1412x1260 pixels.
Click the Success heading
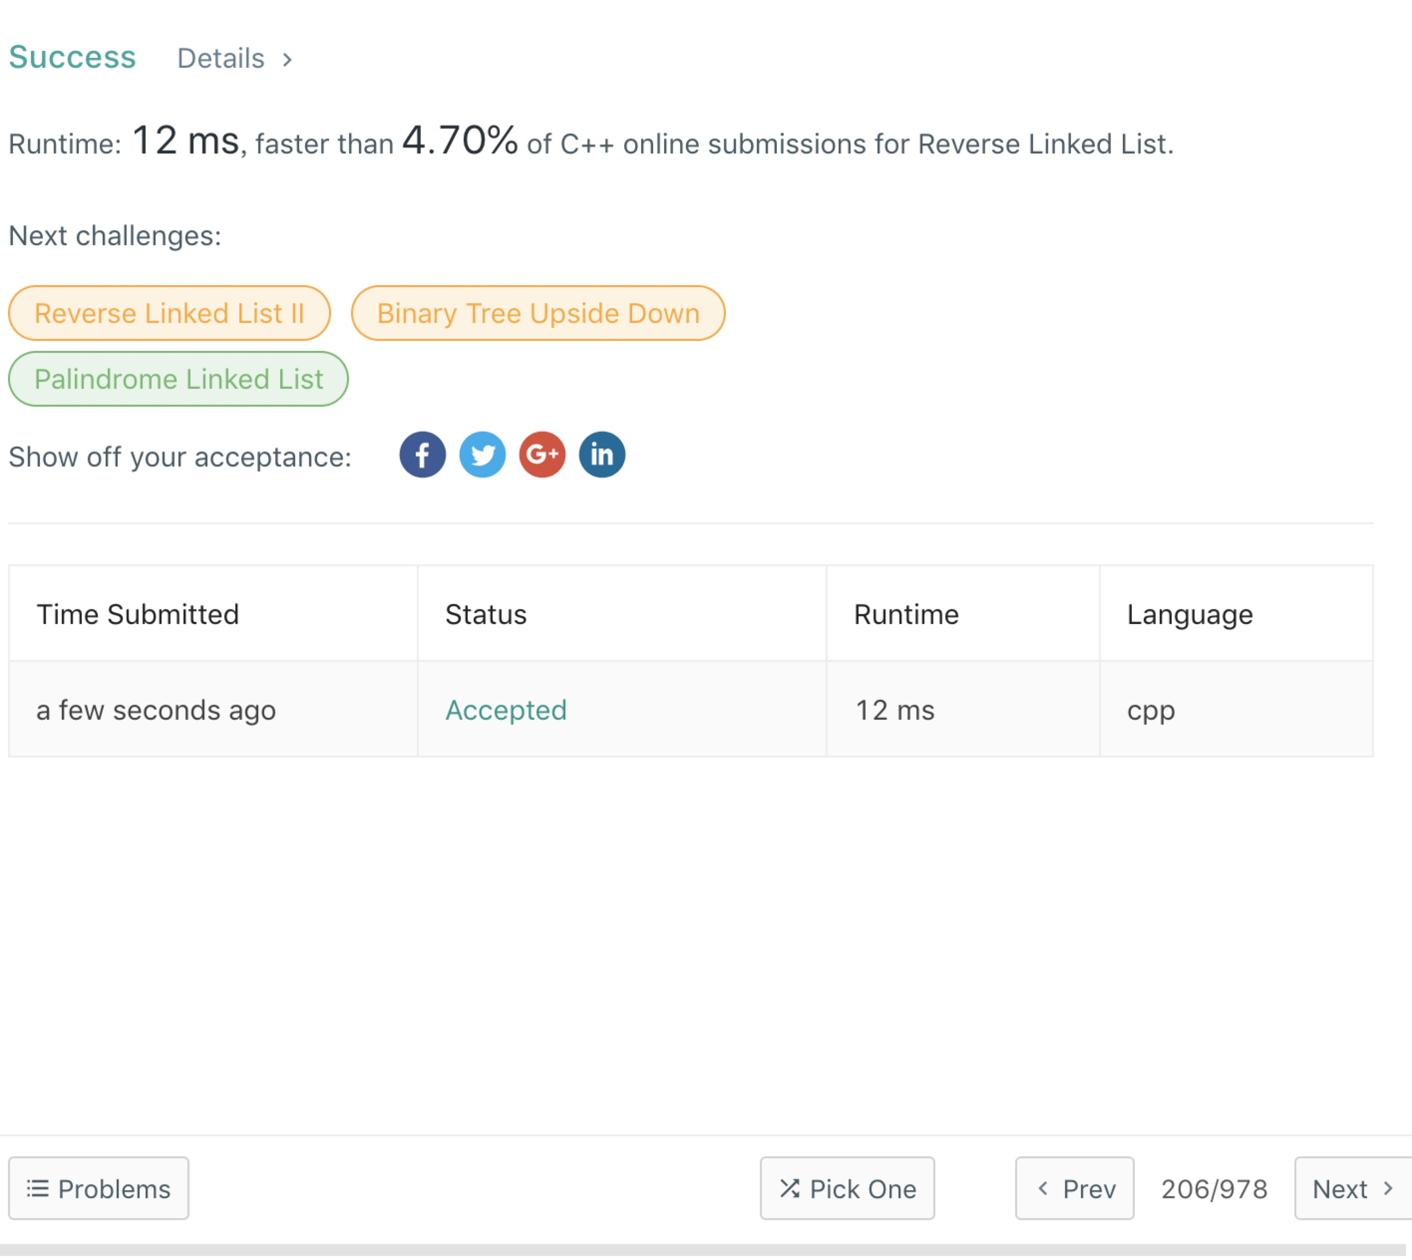tap(72, 57)
